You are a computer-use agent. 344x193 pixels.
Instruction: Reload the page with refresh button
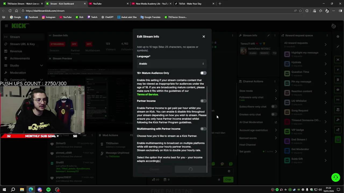point(10,11)
